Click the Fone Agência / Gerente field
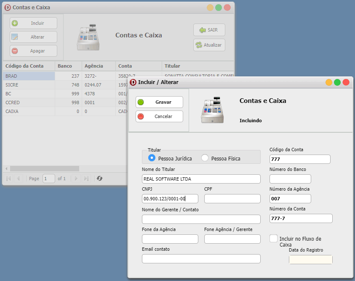 click(232, 239)
